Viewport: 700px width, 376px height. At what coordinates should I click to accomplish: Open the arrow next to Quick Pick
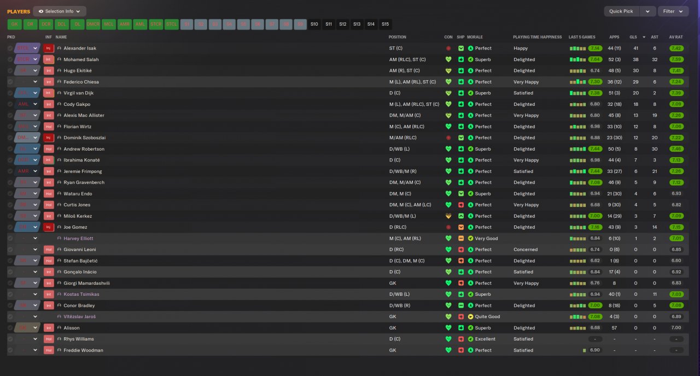pos(648,11)
